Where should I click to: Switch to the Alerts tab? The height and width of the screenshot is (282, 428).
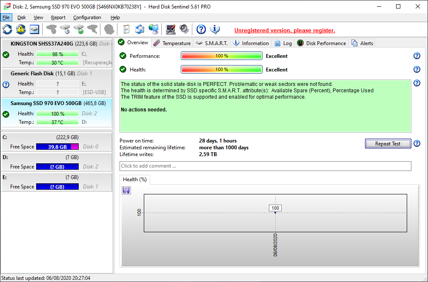(x=362, y=43)
